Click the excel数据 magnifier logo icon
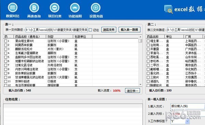This screenshot has height=125, width=205. (168, 9)
